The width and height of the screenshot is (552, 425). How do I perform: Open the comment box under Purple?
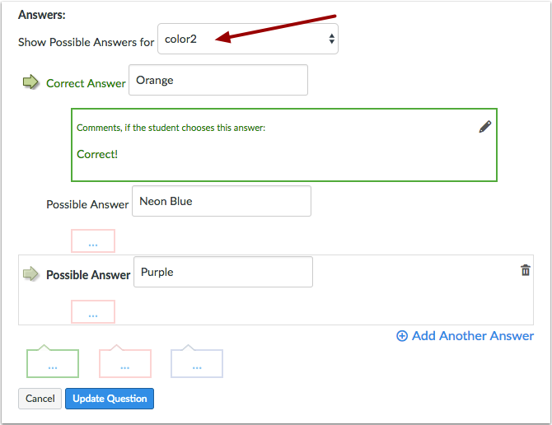click(93, 311)
